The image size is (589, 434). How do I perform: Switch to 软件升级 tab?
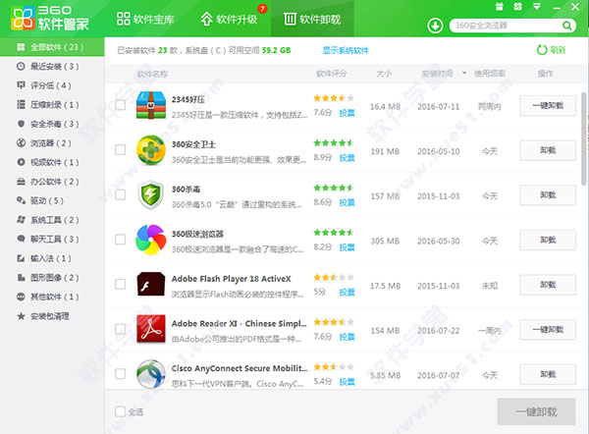tap(229, 19)
